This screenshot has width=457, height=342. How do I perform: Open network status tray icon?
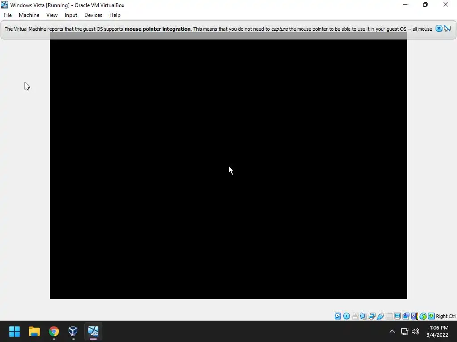(x=404, y=331)
